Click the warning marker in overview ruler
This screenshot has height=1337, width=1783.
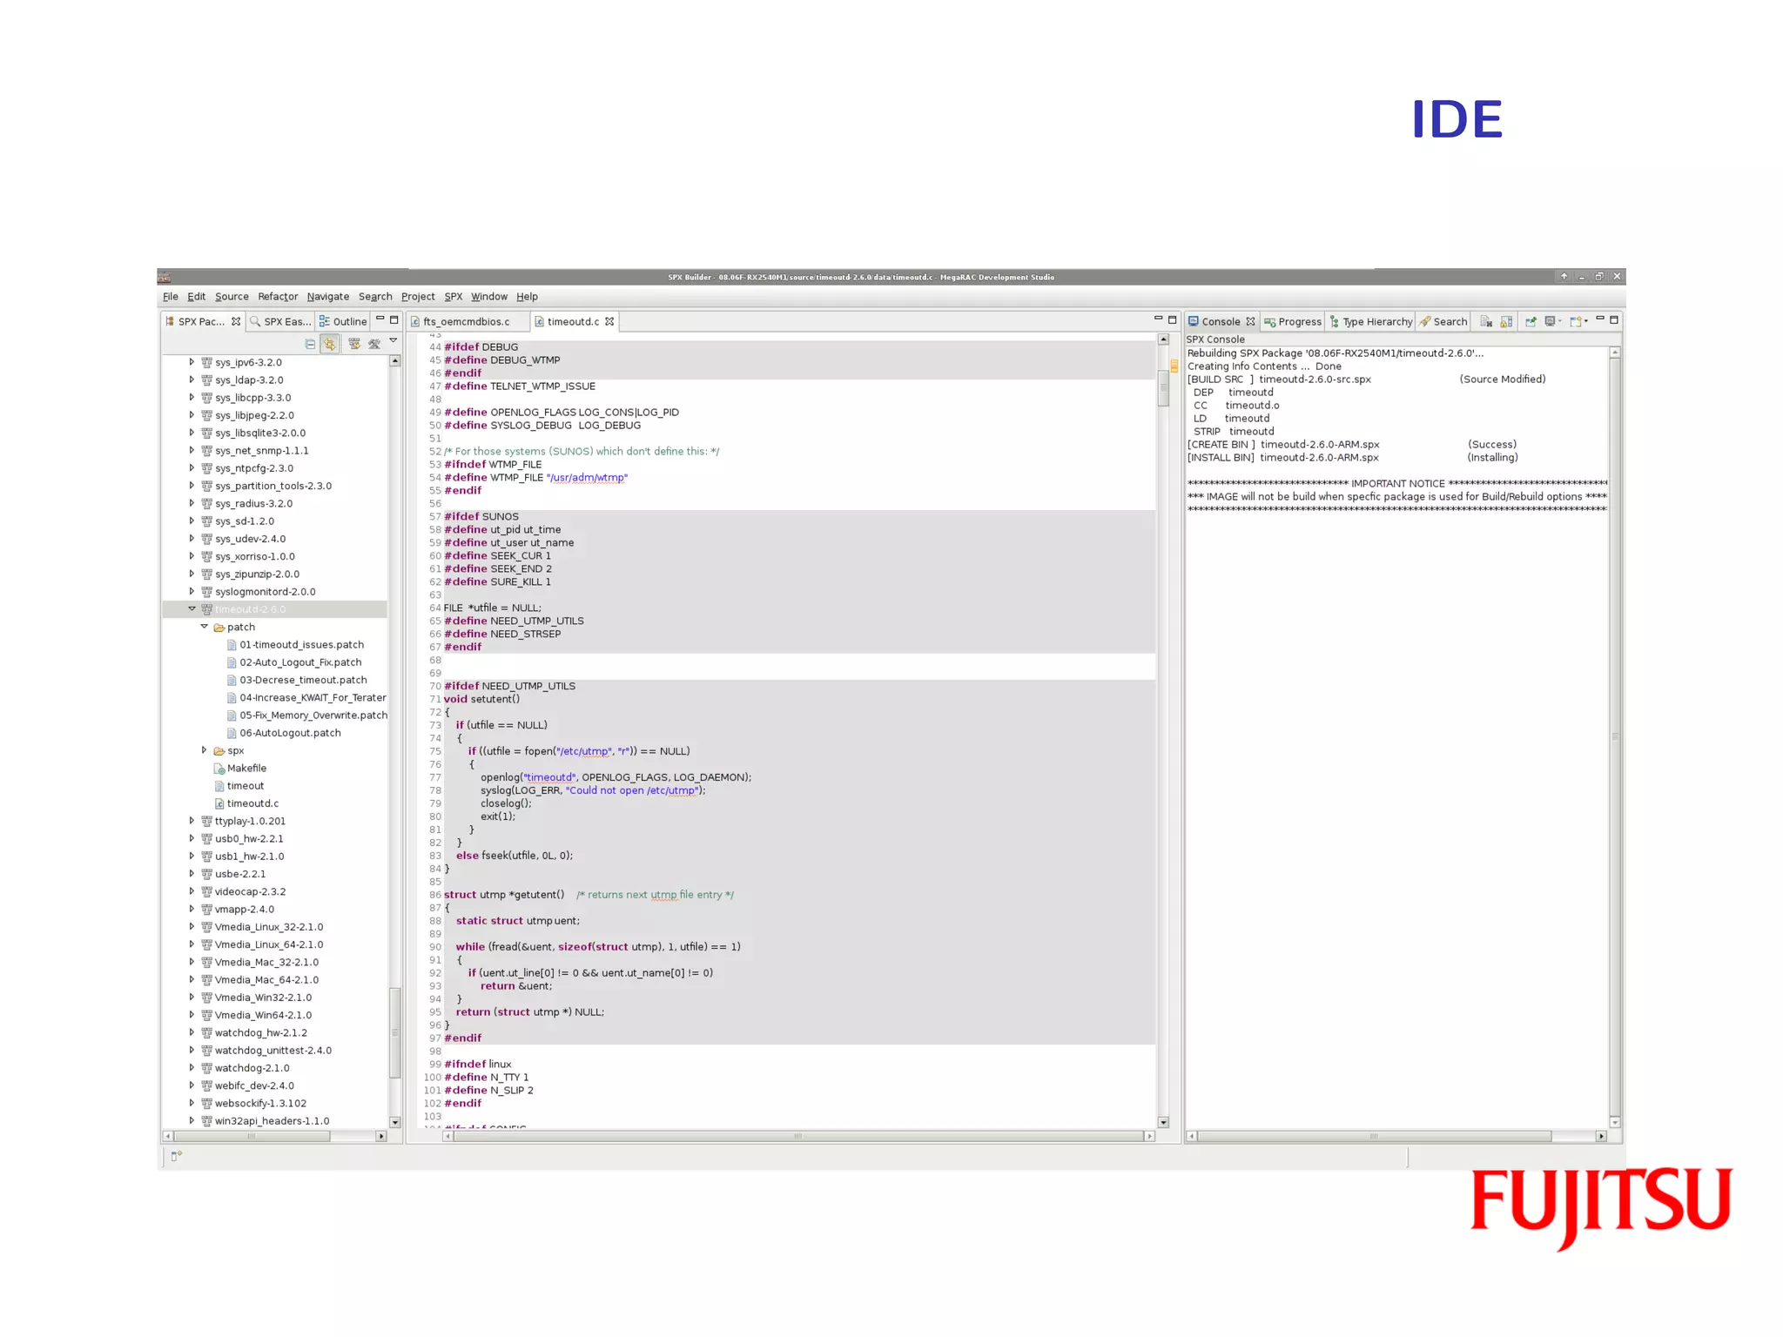[x=1174, y=366]
